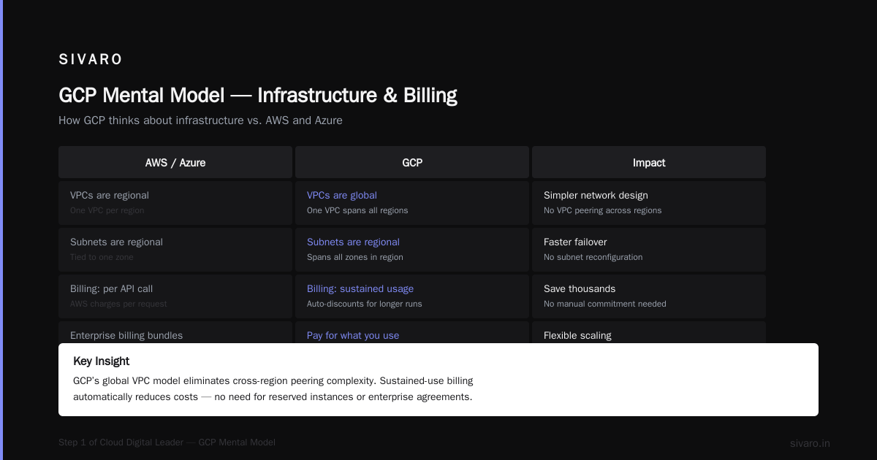
Task: Open the sivaro.in footer link
Action: [x=810, y=443]
